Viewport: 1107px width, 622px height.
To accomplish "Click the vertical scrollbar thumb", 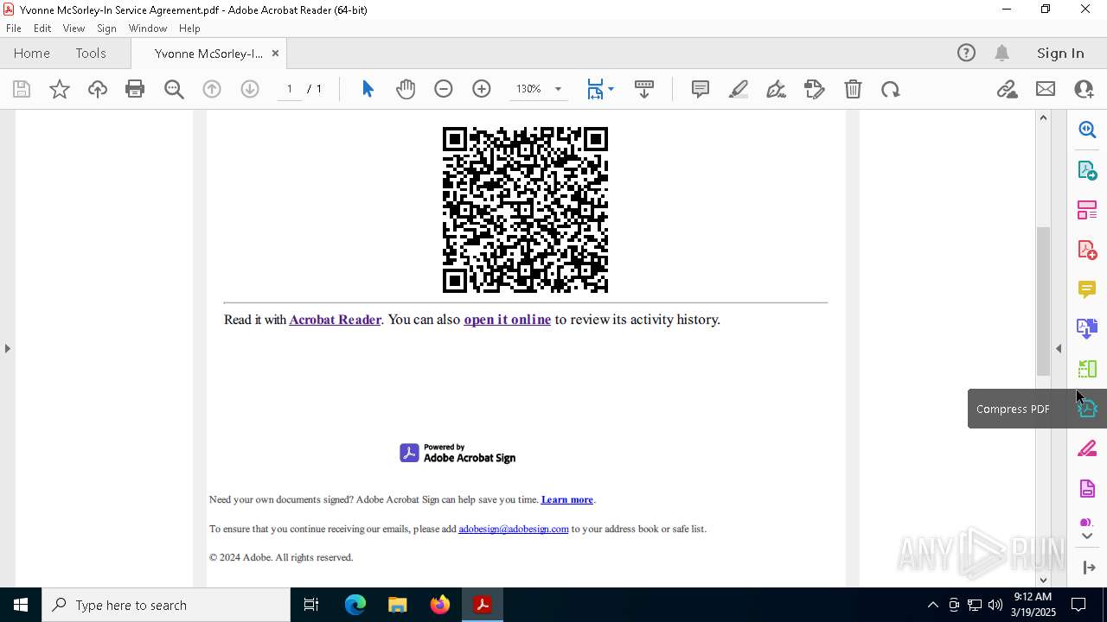I will click(1043, 301).
